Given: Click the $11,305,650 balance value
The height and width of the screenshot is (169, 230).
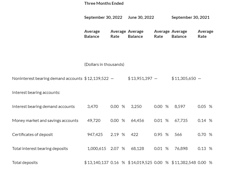Looking at the screenshot, I should point(184,79).
